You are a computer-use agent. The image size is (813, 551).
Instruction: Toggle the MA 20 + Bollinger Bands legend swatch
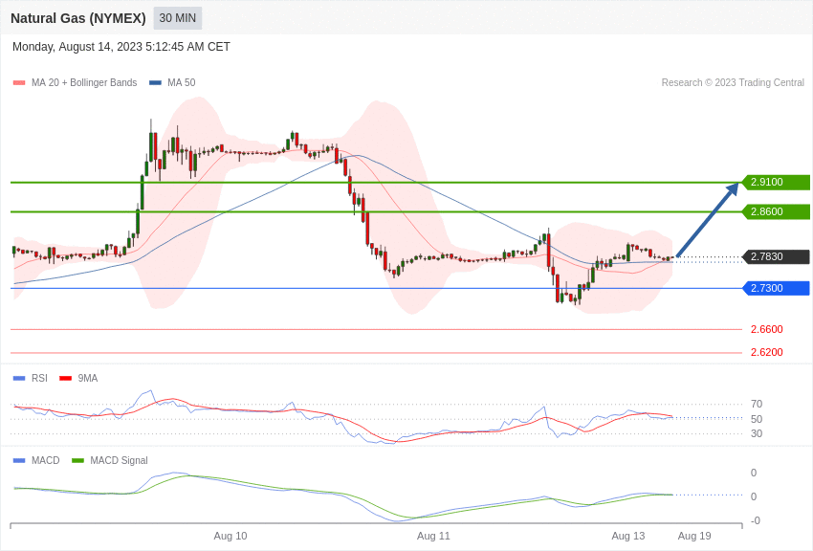pyautogui.click(x=19, y=83)
